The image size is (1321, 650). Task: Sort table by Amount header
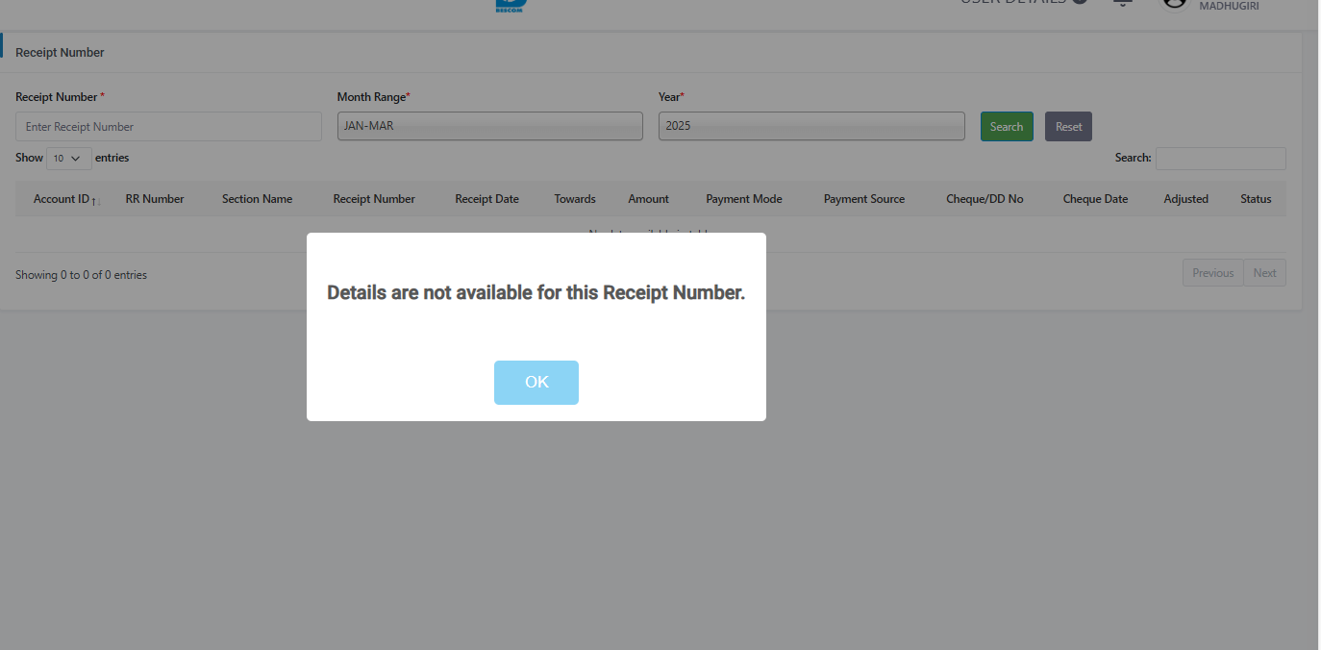(648, 199)
